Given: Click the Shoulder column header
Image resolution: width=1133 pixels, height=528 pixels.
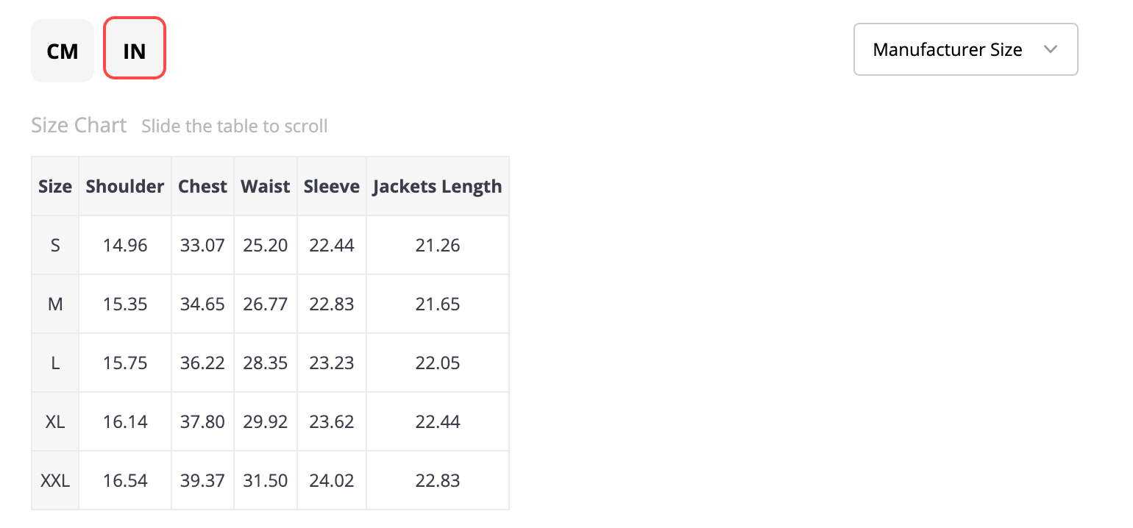Looking at the screenshot, I should [x=125, y=186].
